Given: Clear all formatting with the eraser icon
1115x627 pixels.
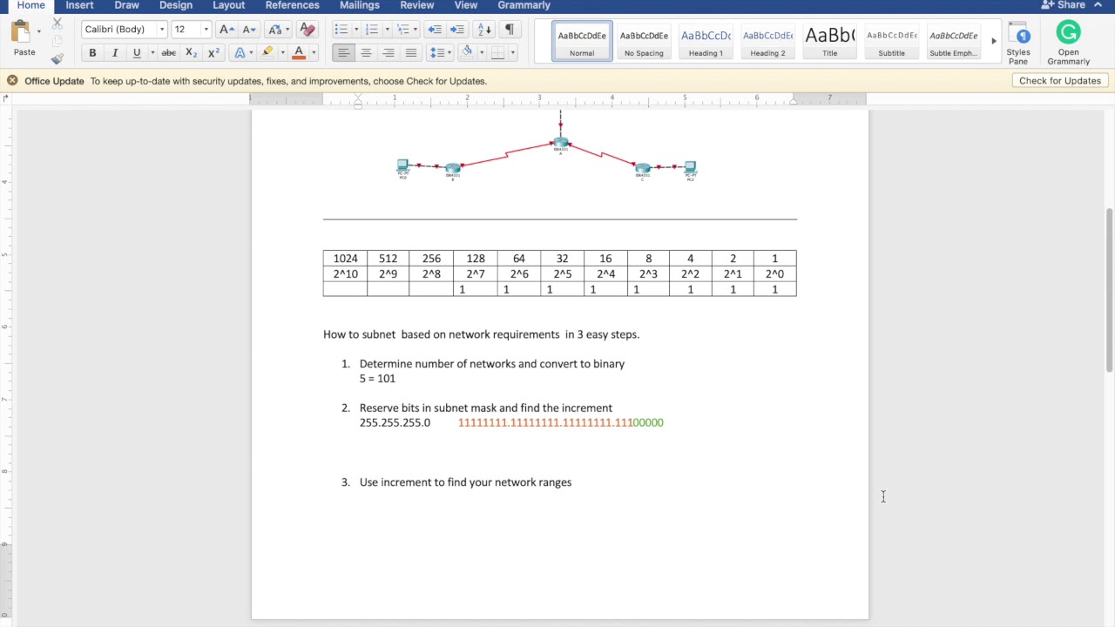Looking at the screenshot, I should coord(307,30).
